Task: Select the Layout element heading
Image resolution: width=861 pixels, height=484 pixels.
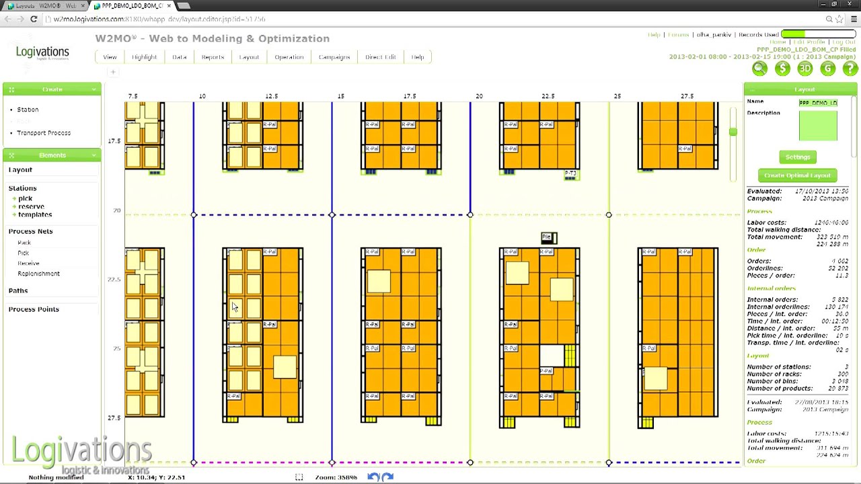Action: click(20, 170)
